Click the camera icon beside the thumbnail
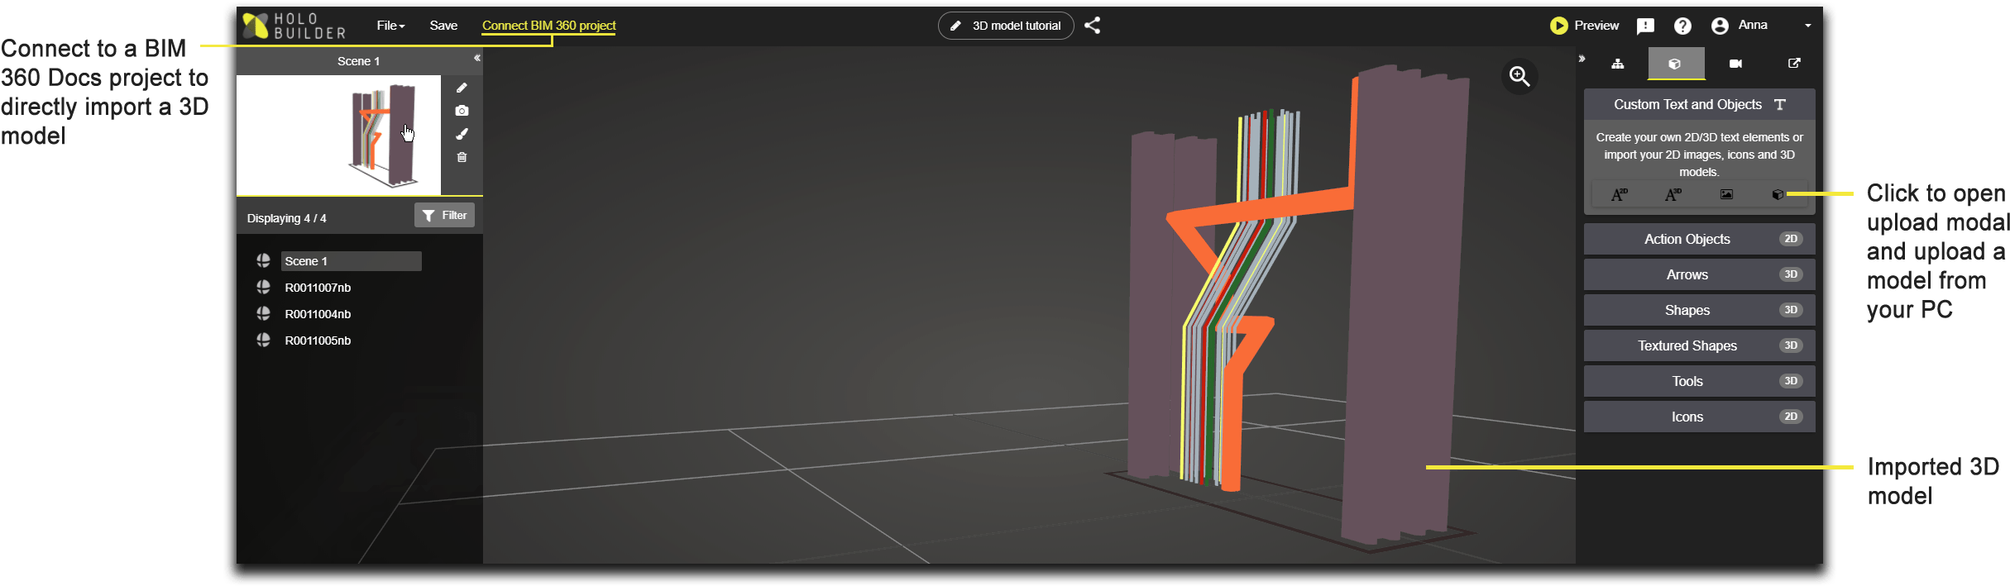Screen dimensions: 2010x586 pyautogui.click(x=462, y=111)
